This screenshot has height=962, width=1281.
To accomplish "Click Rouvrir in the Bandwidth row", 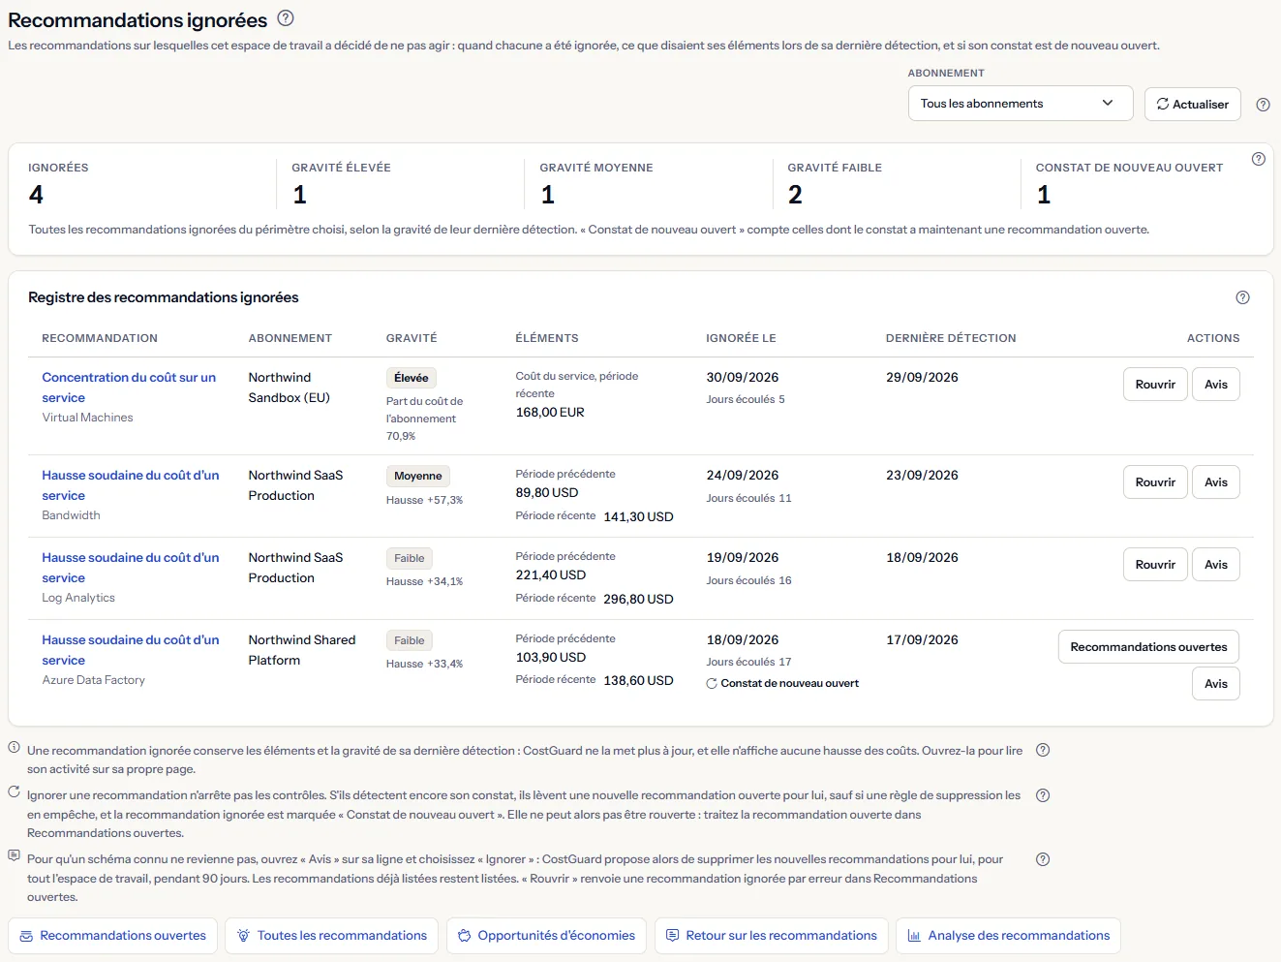I will tap(1155, 482).
